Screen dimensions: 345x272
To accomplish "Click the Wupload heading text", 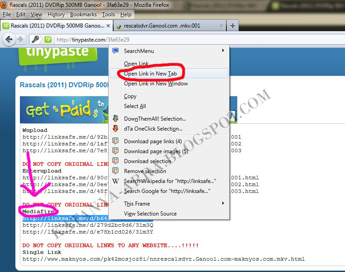I will coord(35,130).
